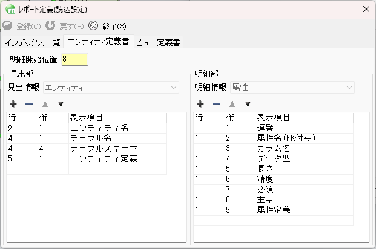Select the テーブル名 row

pos(87,138)
